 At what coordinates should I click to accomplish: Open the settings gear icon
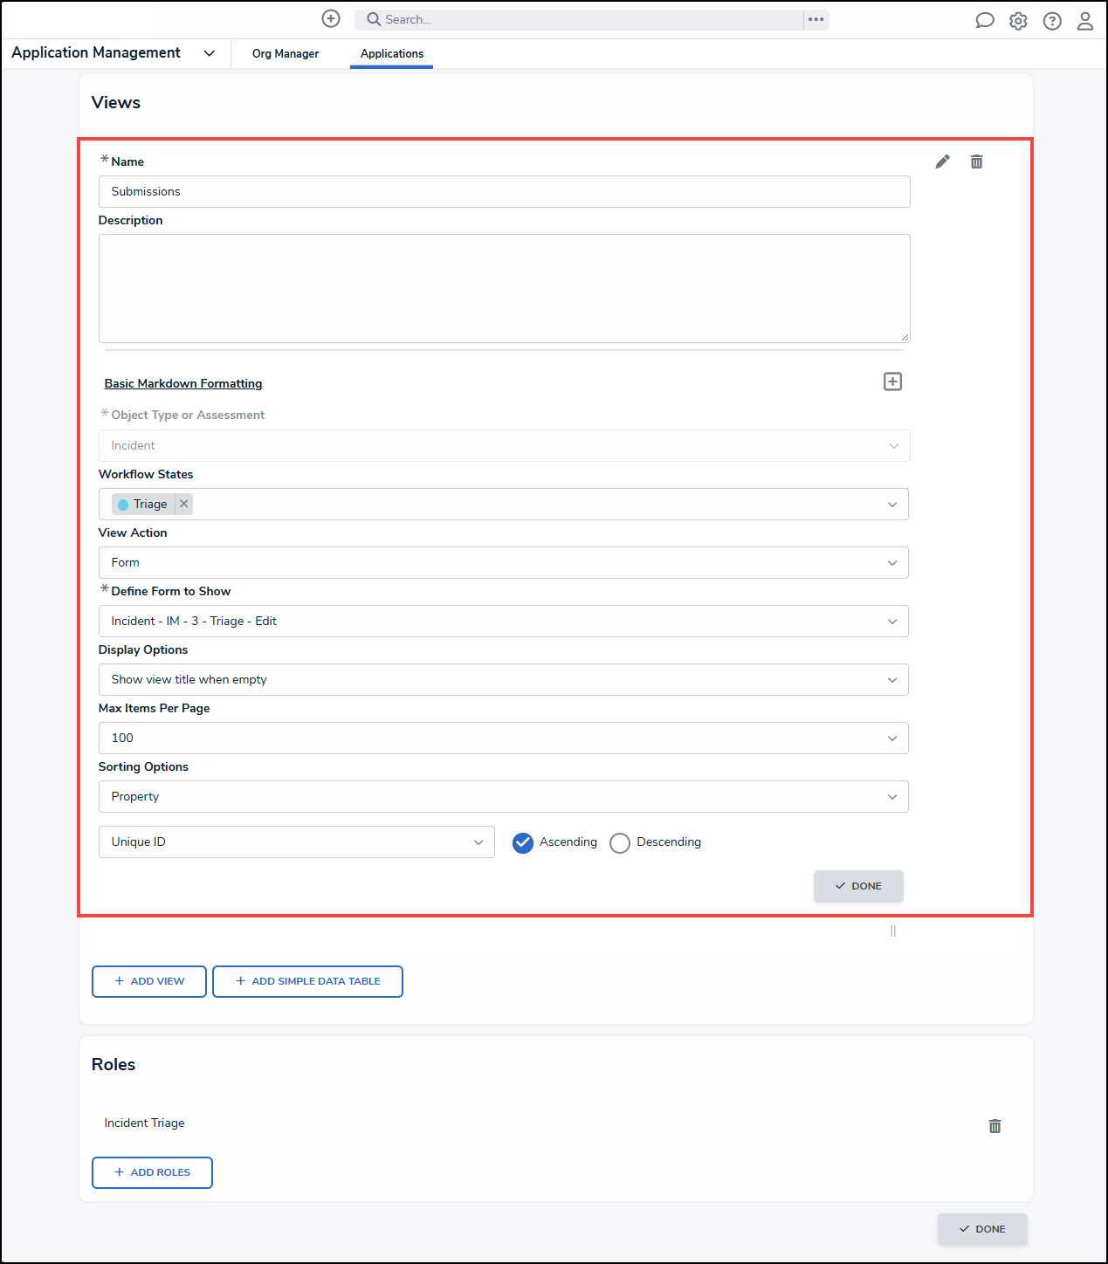click(x=1018, y=21)
